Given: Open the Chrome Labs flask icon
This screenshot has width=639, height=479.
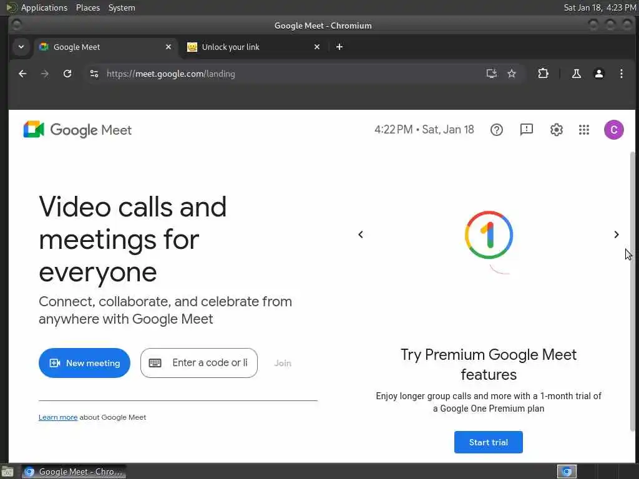Looking at the screenshot, I should pyautogui.click(x=576, y=74).
